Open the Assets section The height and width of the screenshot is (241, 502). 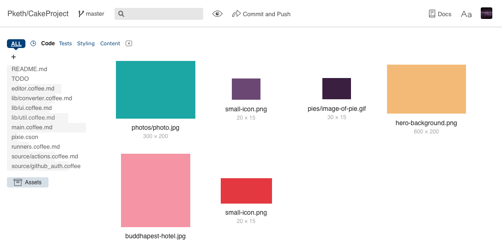[x=28, y=182]
